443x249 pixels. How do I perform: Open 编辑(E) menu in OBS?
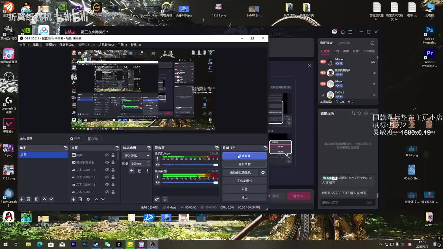(x=37, y=45)
